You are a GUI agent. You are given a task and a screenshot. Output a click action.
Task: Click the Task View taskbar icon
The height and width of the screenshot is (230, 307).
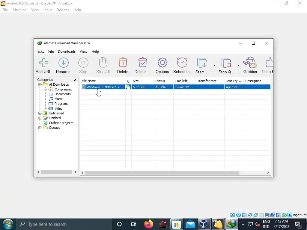133,224
